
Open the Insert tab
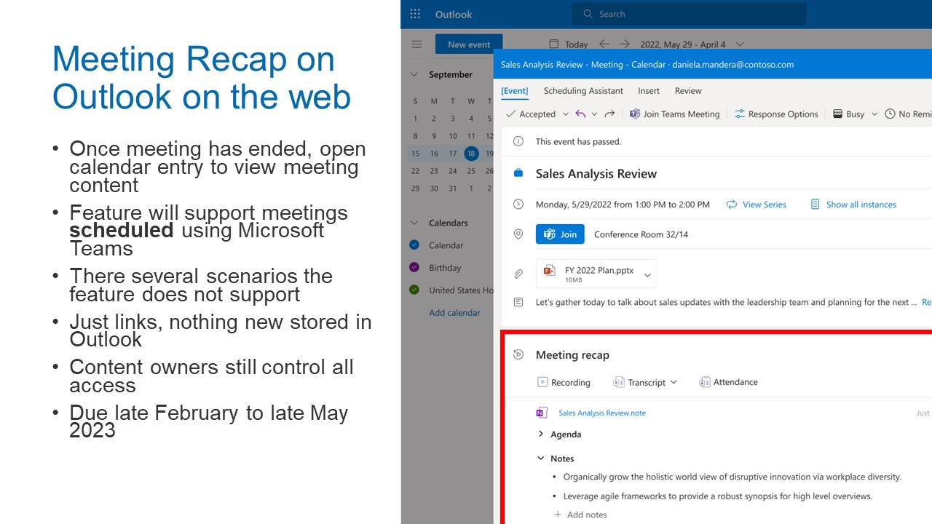(x=649, y=91)
